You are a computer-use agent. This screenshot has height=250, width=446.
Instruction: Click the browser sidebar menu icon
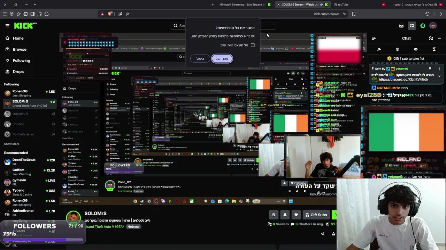coord(5,14)
